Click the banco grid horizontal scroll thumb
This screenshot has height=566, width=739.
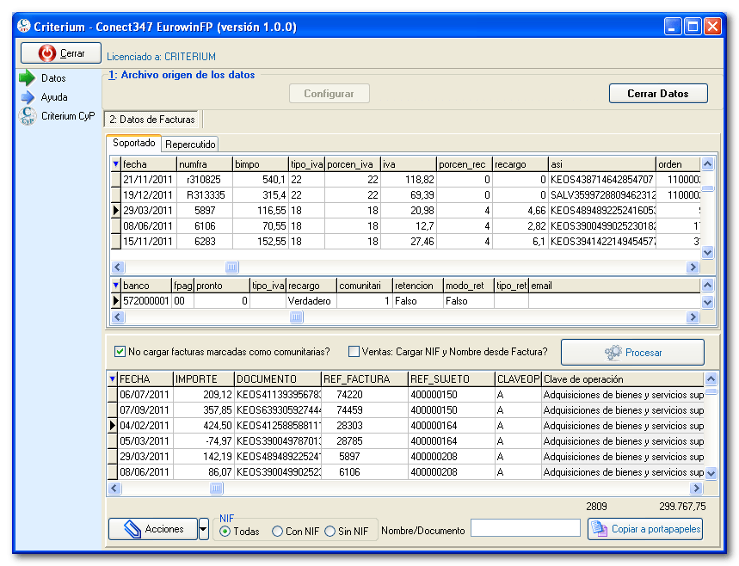coord(296,317)
